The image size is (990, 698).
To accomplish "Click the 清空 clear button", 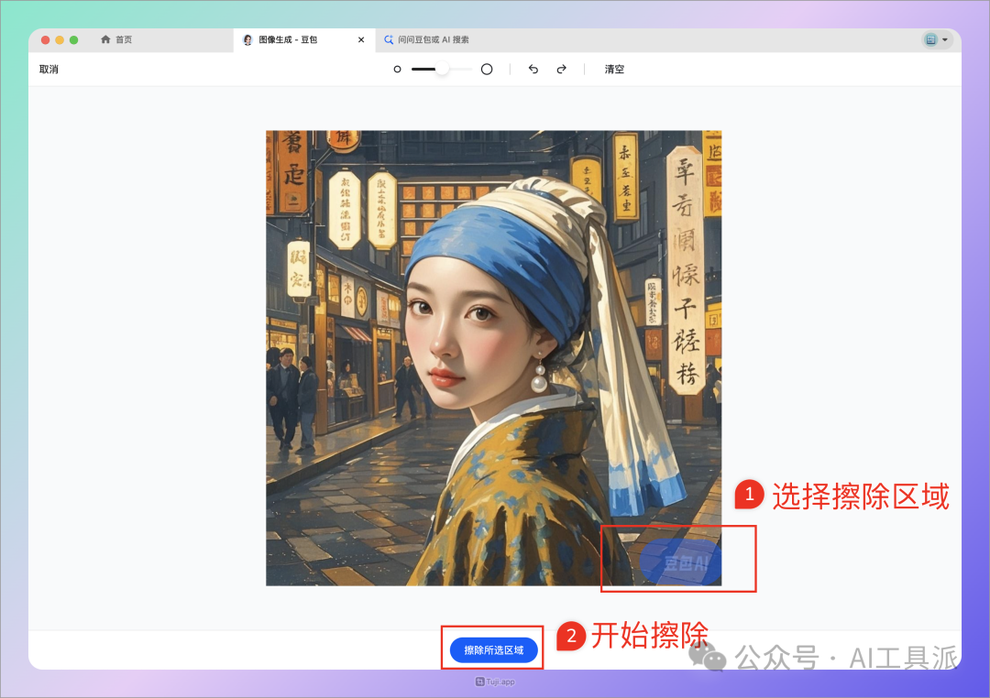I will [613, 69].
